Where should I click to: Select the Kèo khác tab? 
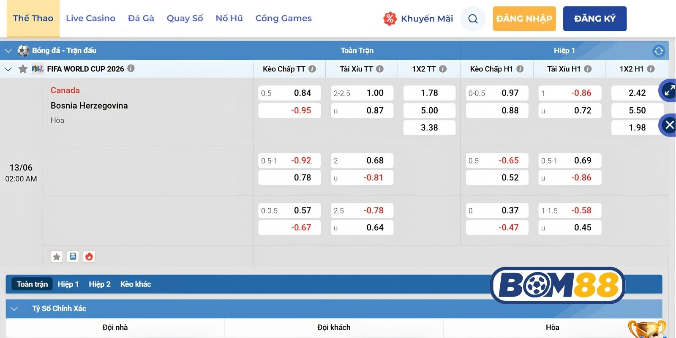136,284
